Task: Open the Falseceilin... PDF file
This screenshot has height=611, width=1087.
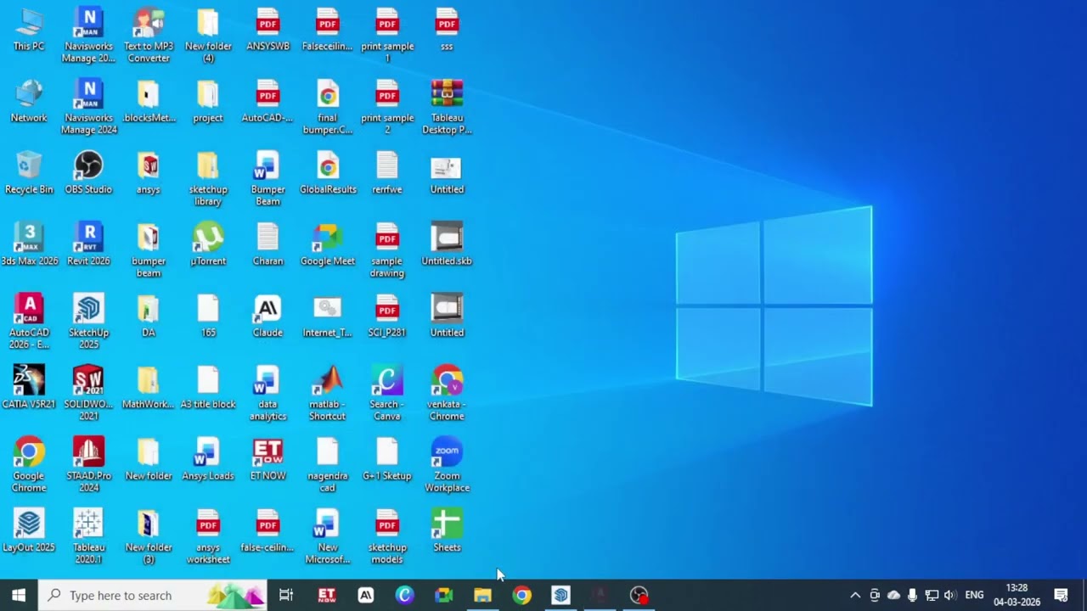Action: (328, 30)
